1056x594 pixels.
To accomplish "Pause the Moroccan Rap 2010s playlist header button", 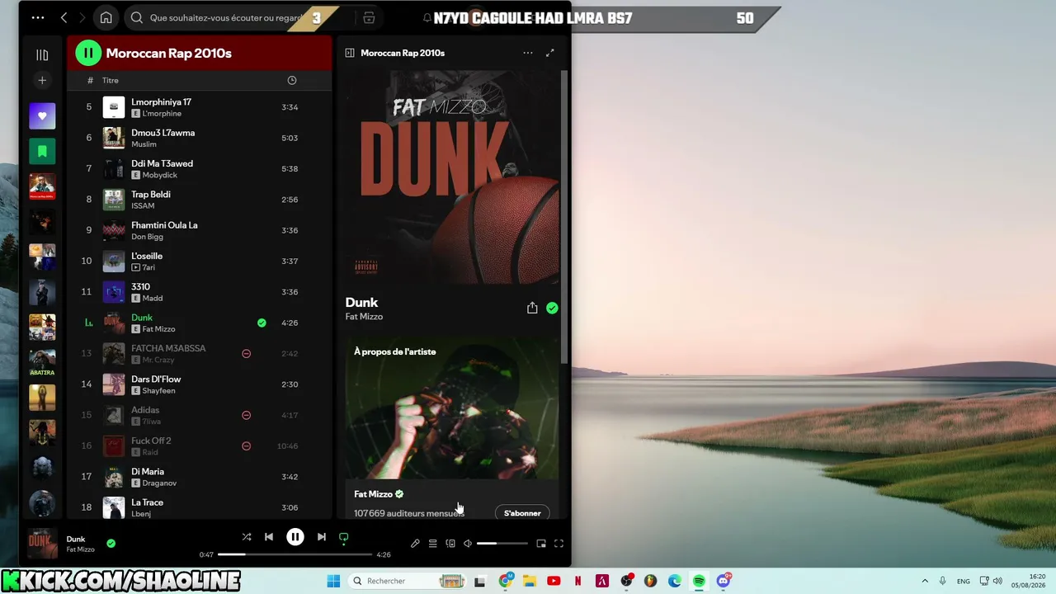I will pyautogui.click(x=88, y=53).
